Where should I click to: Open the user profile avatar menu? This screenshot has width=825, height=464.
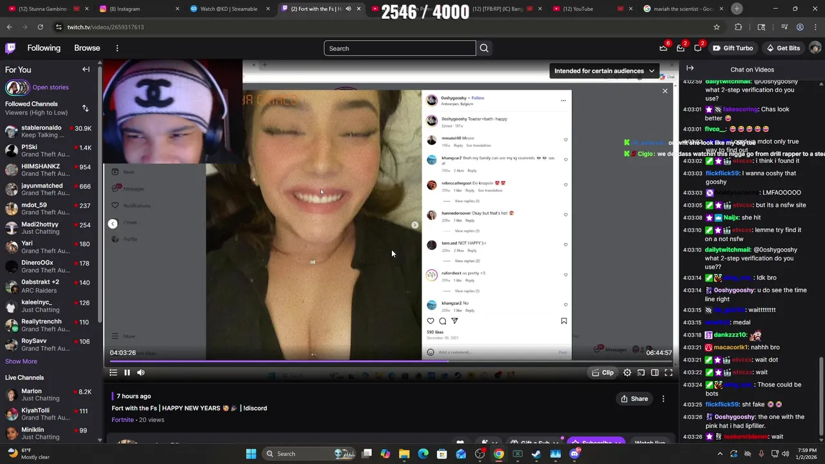815,48
